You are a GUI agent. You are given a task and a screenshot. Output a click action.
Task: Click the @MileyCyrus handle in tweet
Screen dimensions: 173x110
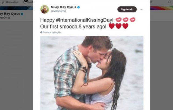(x=58, y=11)
